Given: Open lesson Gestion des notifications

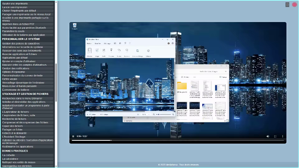Looking at the screenshot, I should 27,68.
